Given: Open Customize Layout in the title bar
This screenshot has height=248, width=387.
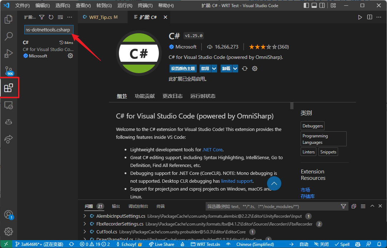Looking at the screenshot, I should pos(333,5).
